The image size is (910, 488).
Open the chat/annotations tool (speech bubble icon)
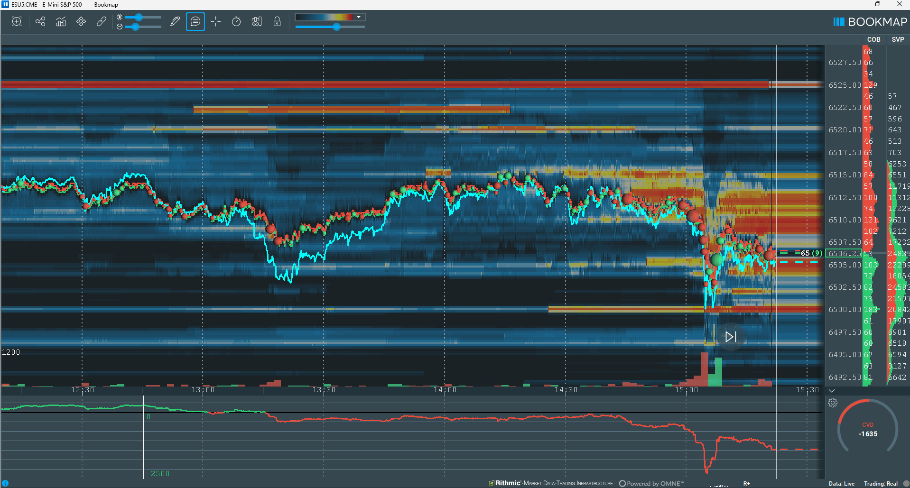coord(195,21)
